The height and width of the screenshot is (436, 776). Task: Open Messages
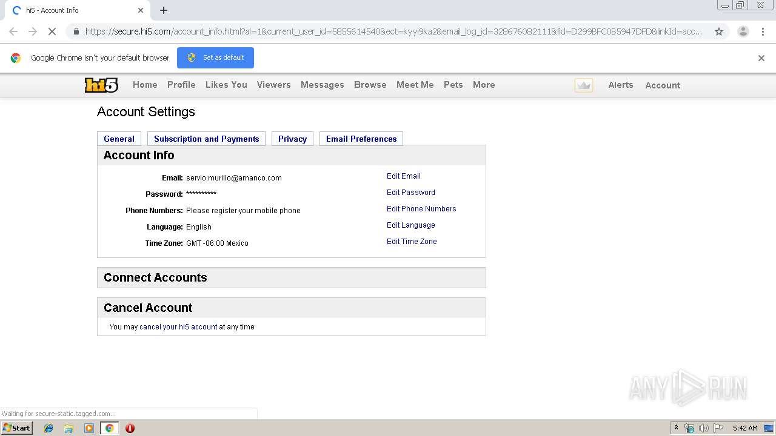coord(322,85)
